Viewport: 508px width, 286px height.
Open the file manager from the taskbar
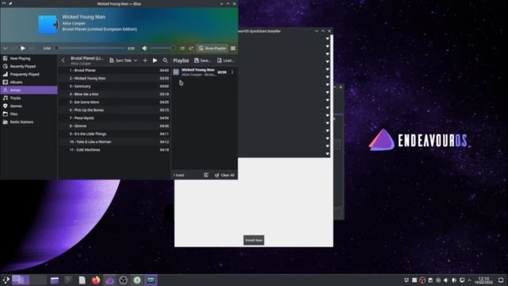(55, 280)
